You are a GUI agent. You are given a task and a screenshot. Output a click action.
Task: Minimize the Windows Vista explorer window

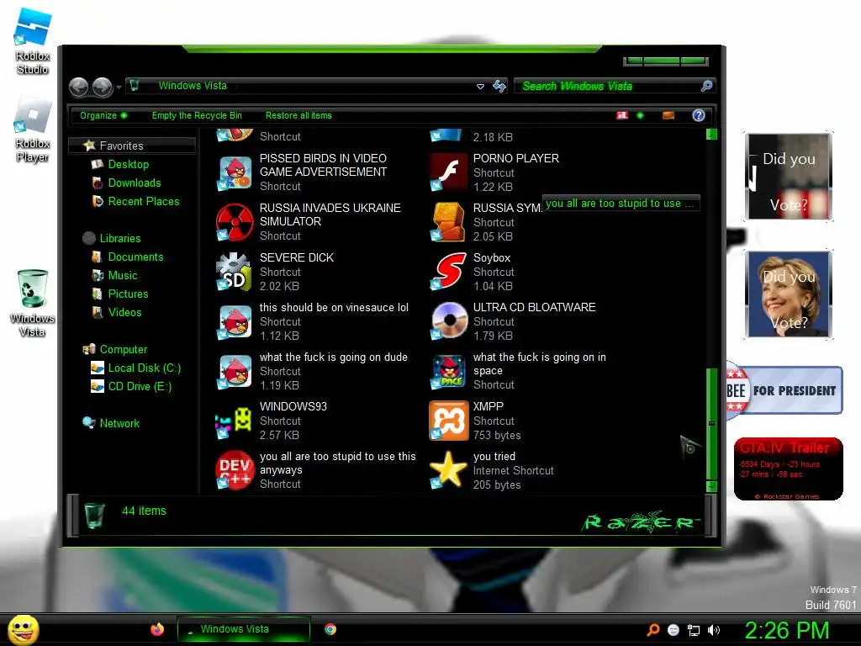635,61
